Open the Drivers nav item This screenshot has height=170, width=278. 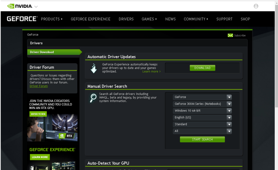126,19
